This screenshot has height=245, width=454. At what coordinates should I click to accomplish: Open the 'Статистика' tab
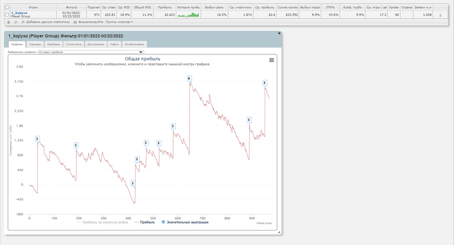coord(73,44)
